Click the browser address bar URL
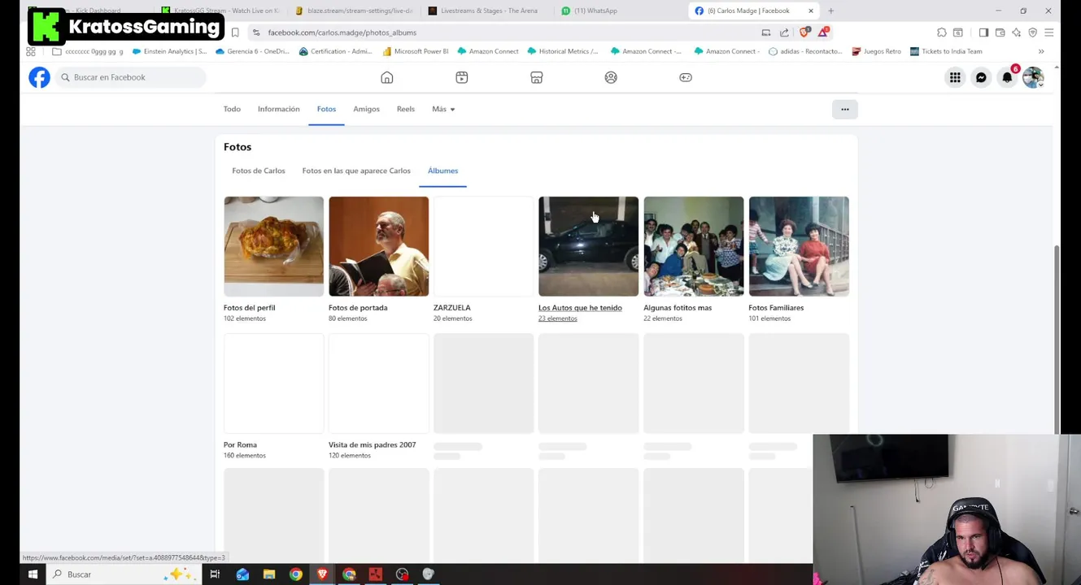Screen dimensions: 1081x585 click(342, 32)
